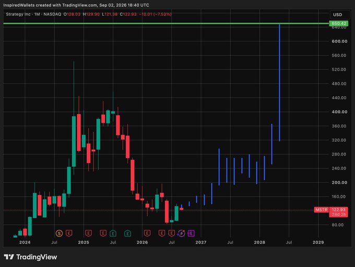Click the green 650.42 price label
Image resolution: width=355 pixels, height=267 pixels.
point(338,23)
